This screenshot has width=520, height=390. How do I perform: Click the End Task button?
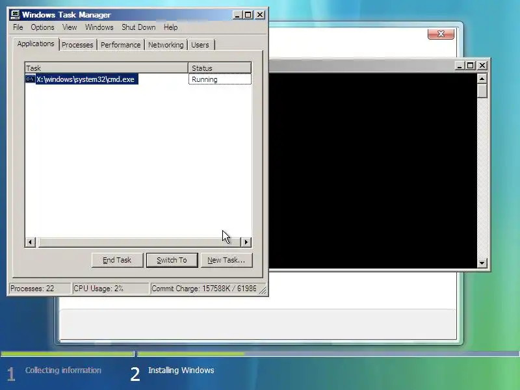tap(118, 260)
